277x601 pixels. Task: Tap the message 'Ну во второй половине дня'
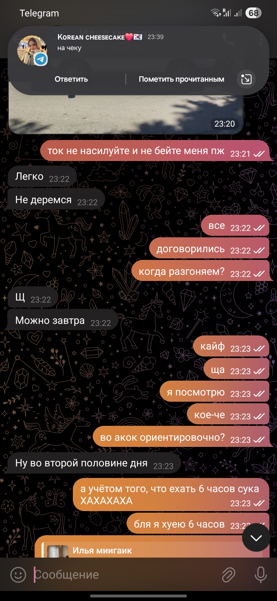click(x=94, y=463)
